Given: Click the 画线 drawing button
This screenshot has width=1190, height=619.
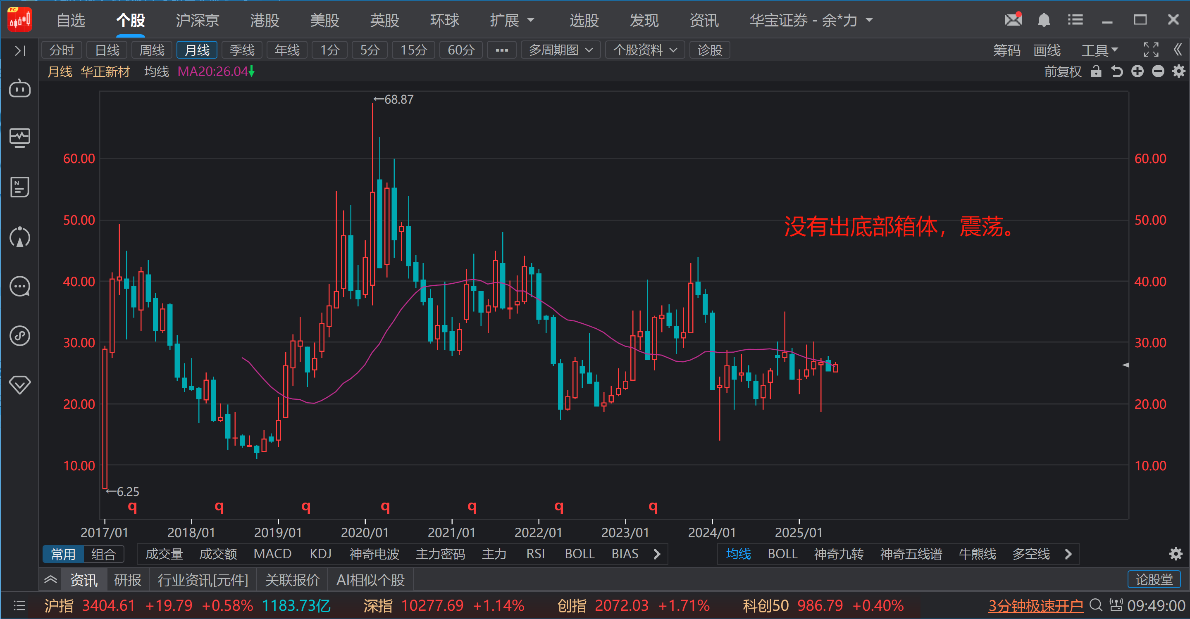Looking at the screenshot, I should click(x=1047, y=50).
